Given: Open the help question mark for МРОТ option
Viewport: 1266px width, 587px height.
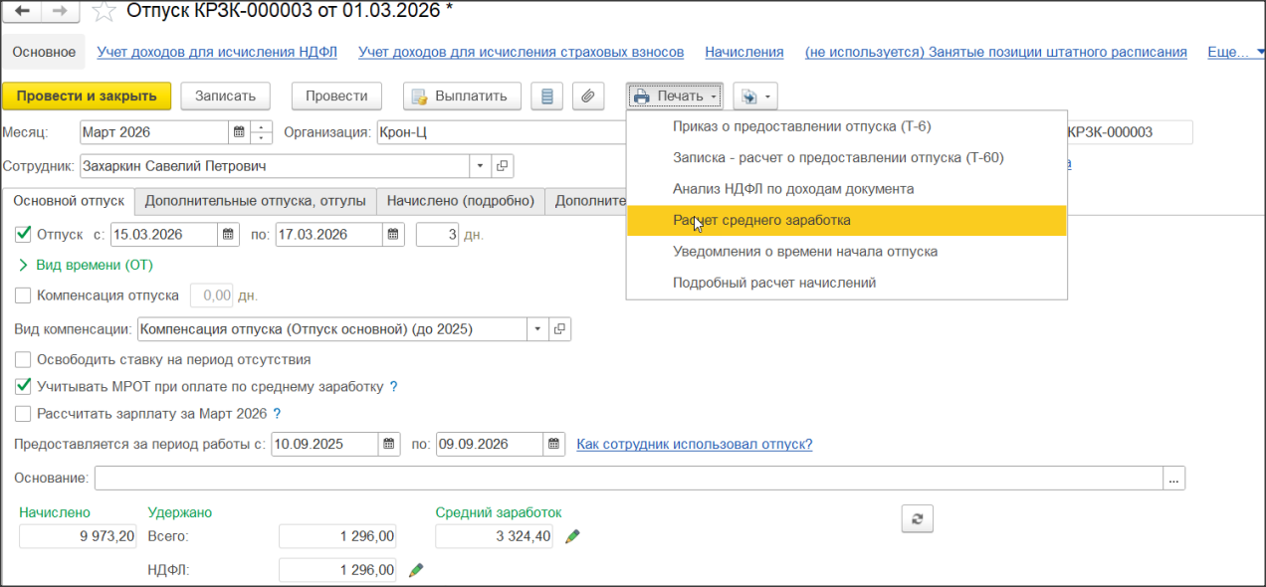Looking at the screenshot, I should coord(394,386).
